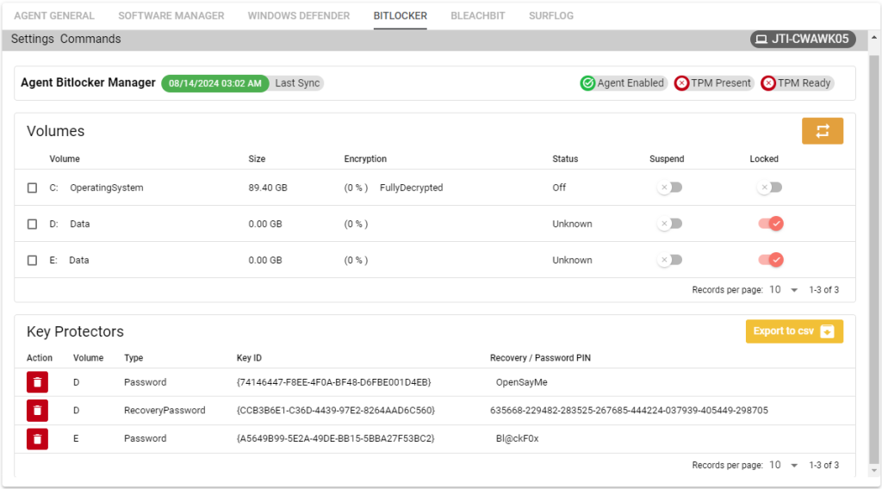Check the C: OperatingSystem volume checkbox

[x=32, y=188]
